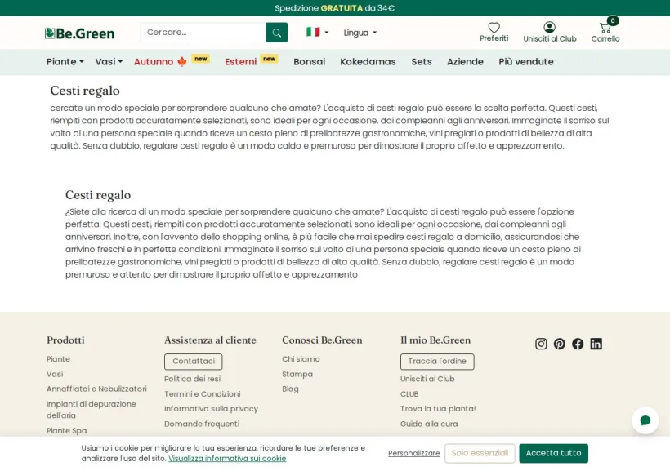Open Guida alla cura link
670x471 pixels.
429,424
